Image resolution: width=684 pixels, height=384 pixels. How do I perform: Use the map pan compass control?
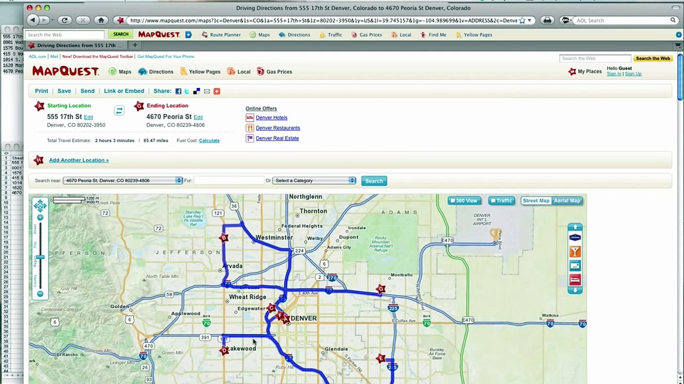[40, 205]
